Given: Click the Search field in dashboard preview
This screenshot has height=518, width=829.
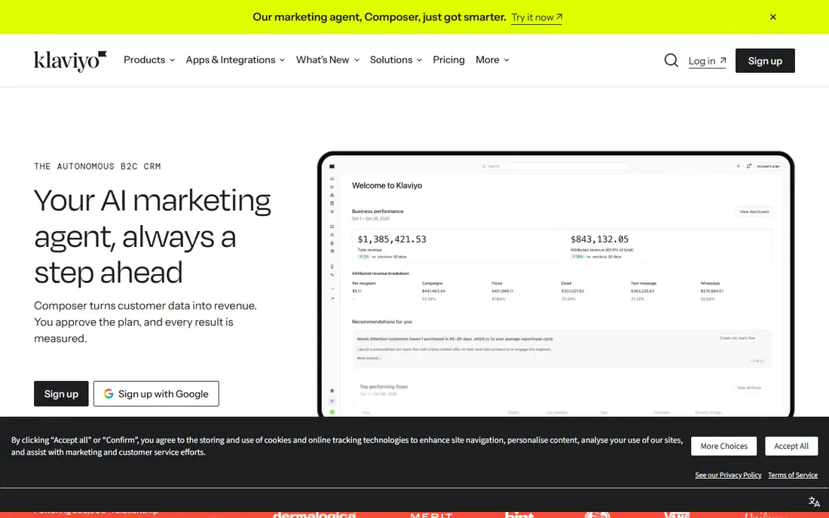Looking at the screenshot, I should (x=555, y=166).
